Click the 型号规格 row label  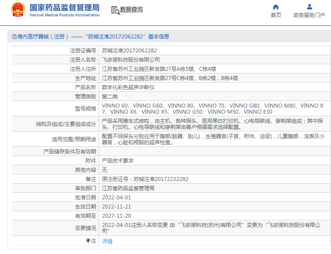click(x=85, y=108)
